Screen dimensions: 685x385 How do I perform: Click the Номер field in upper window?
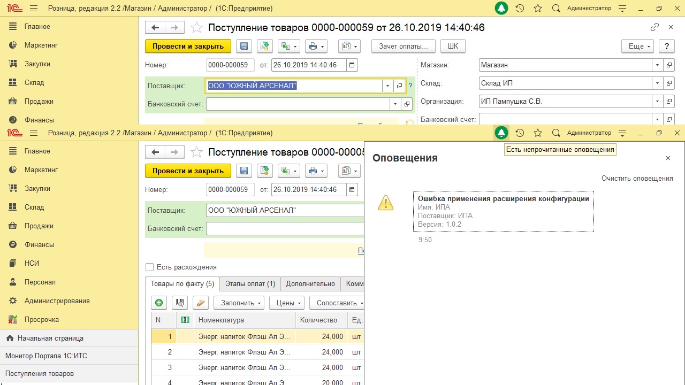(x=230, y=65)
